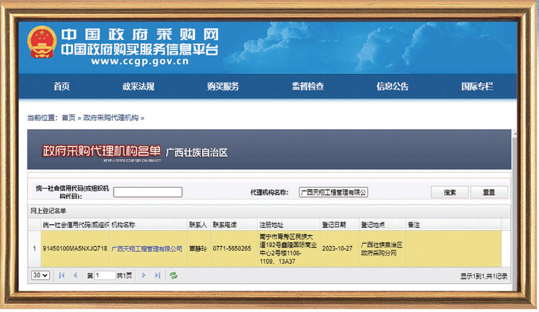Click the 注册地址 column header
The height and width of the screenshot is (312, 539).
click(x=289, y=225)
